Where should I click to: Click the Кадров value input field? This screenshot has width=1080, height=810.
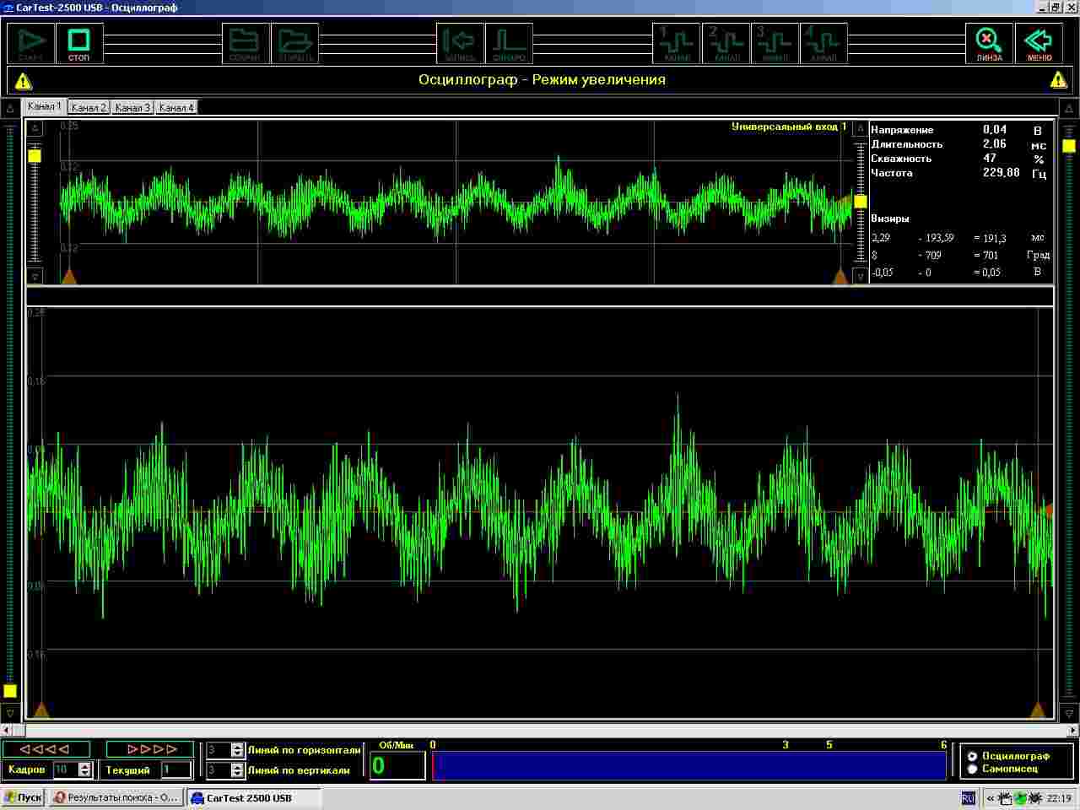(x=65, y=769)
